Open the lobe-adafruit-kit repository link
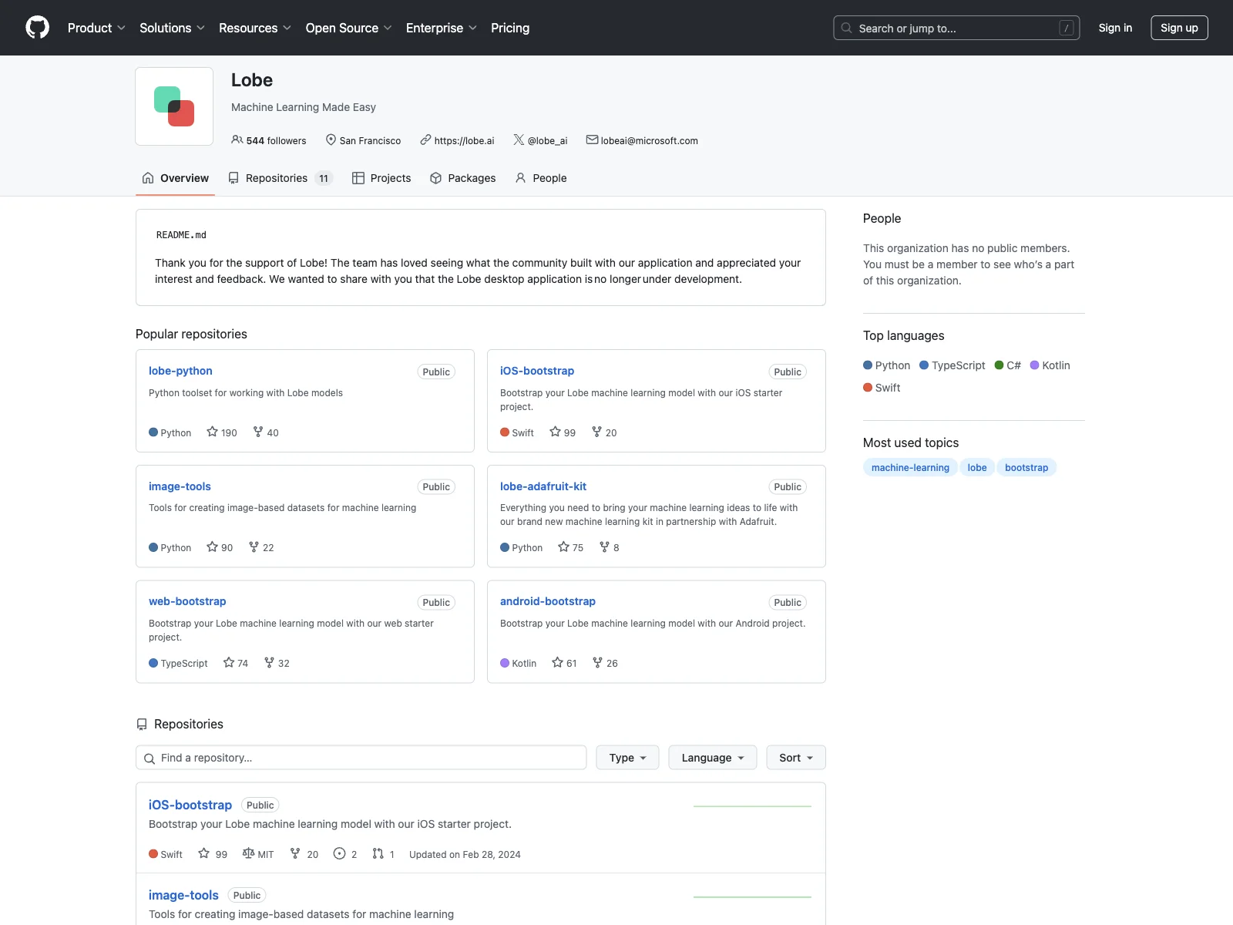This screenshot has height=925, width=1233. tap(543, 486)
